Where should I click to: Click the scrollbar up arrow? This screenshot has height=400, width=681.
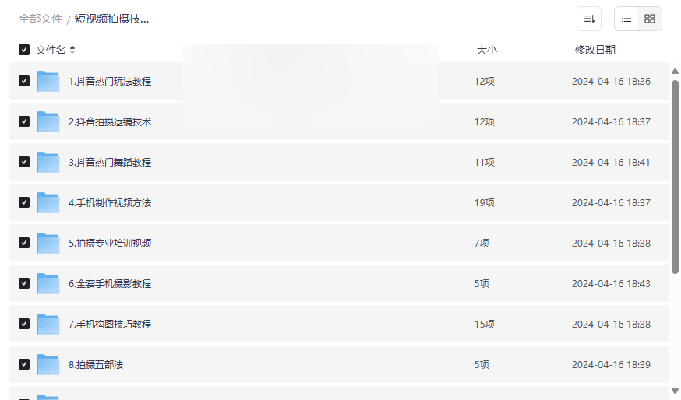point(675,72)
